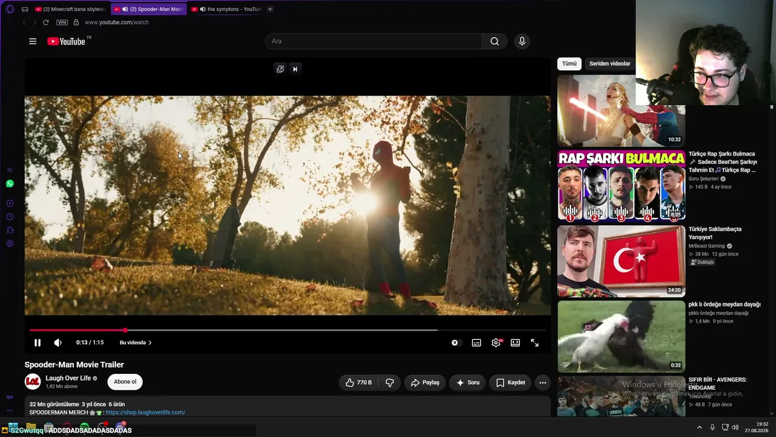
Task: Visit the Laugh Over Life channel name
Action: tap(68, 378)
